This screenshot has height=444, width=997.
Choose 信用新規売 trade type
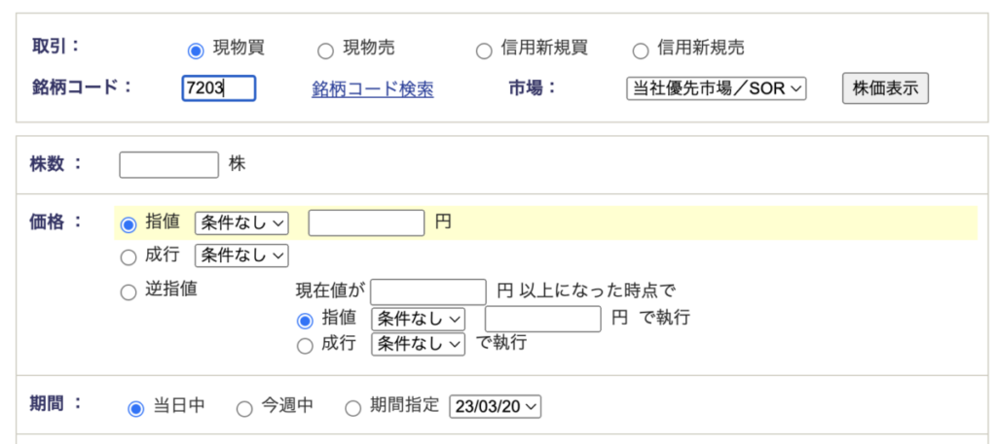[641, 51]
